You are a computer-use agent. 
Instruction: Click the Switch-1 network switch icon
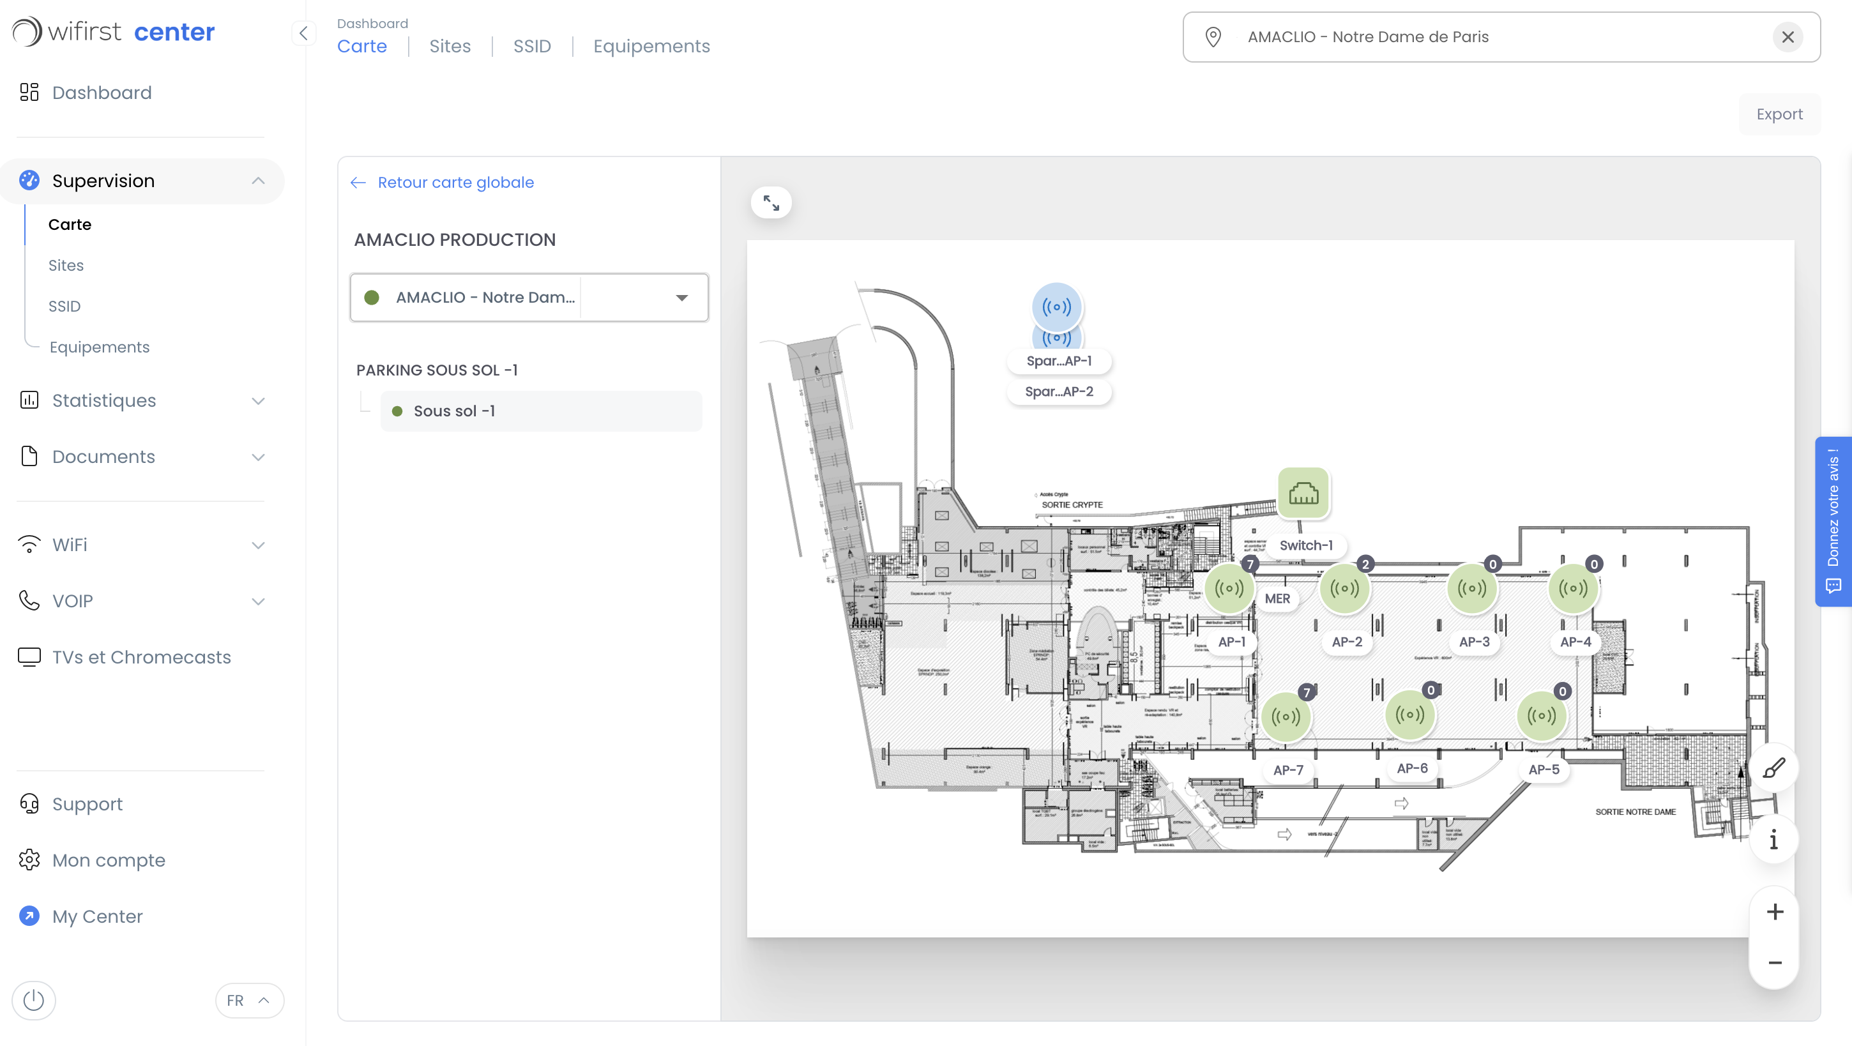(1303, 493)
